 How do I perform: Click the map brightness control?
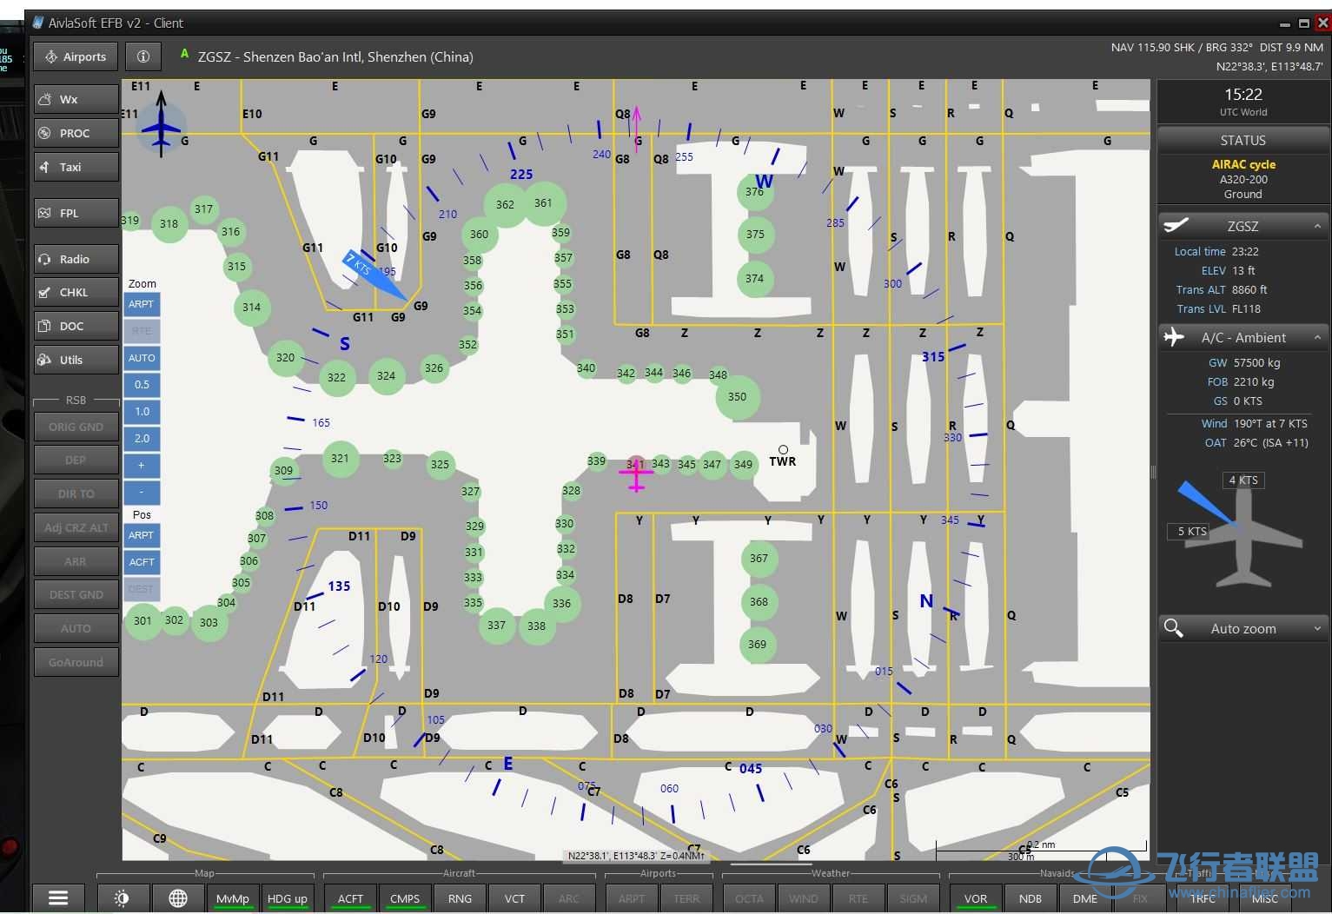tap(123, 898)
